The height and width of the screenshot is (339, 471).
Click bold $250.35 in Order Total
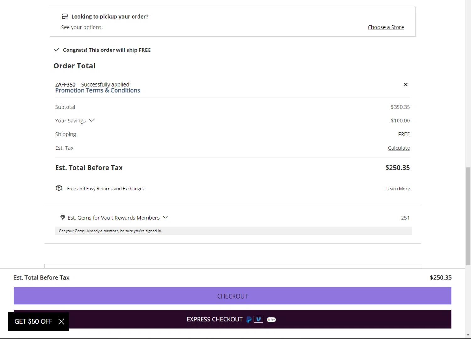(398, 168)
